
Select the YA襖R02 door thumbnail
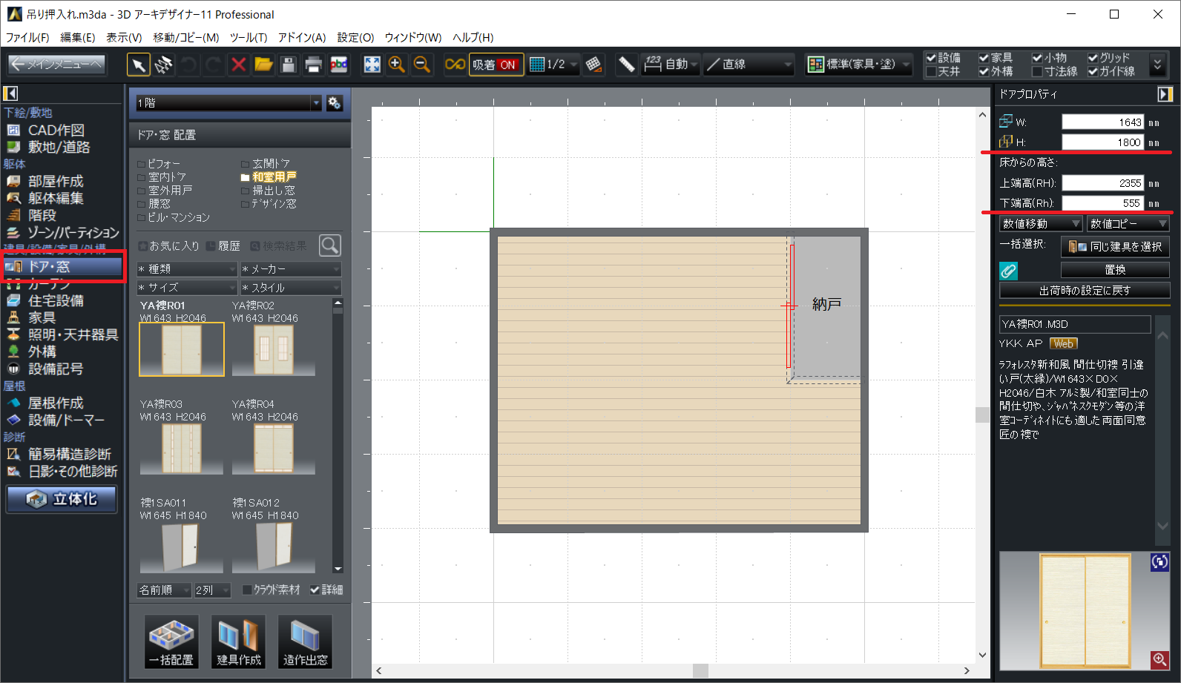(273, 349)
